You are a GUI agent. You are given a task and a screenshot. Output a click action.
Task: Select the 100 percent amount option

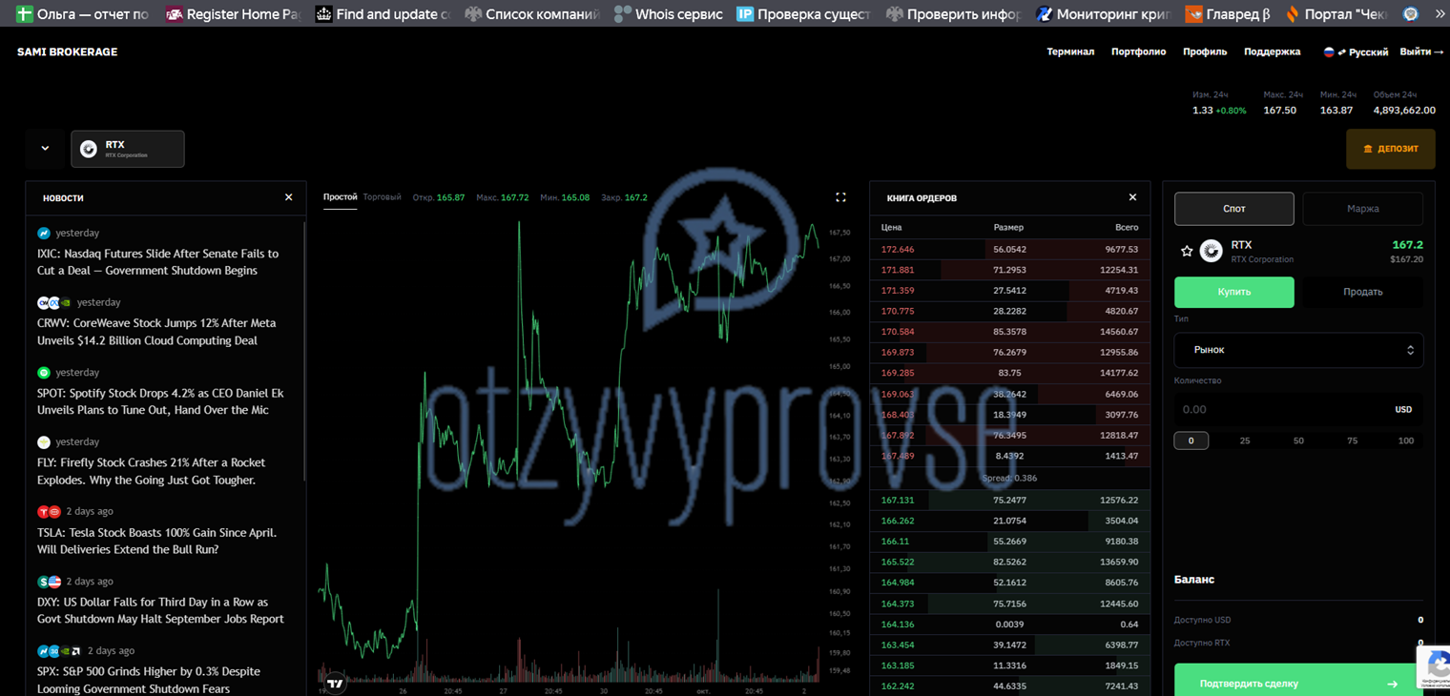(x=1405, y=440)
